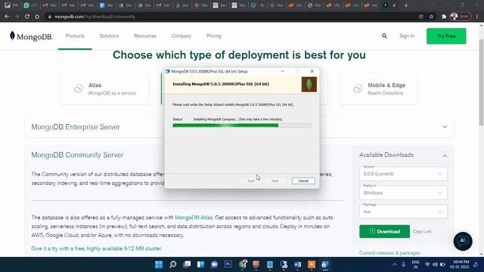484x272 pixels.
Task: Open the Chrome profile avatar button
Action: pyautogui.click(x=461, y=17)
